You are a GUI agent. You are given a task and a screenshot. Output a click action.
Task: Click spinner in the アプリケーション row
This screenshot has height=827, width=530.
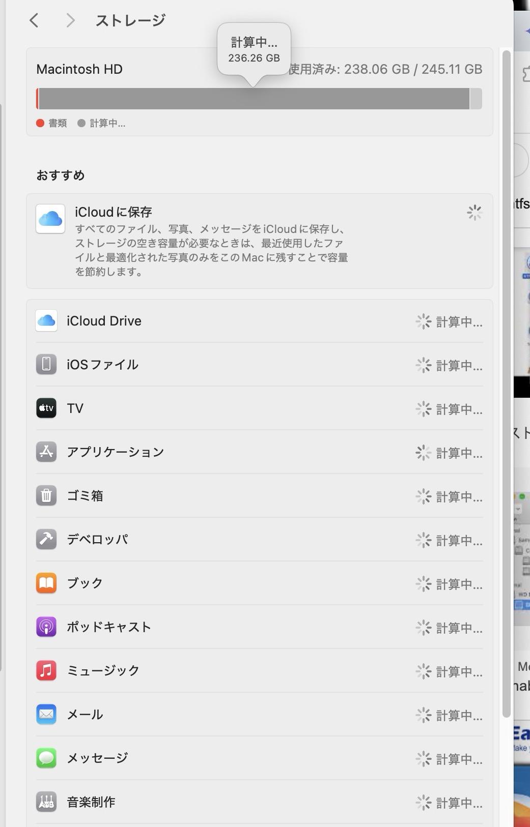[423, 453]
